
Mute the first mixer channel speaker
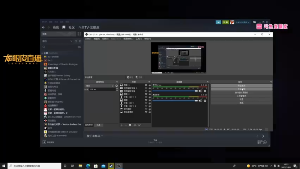click(x=200, y=91)
